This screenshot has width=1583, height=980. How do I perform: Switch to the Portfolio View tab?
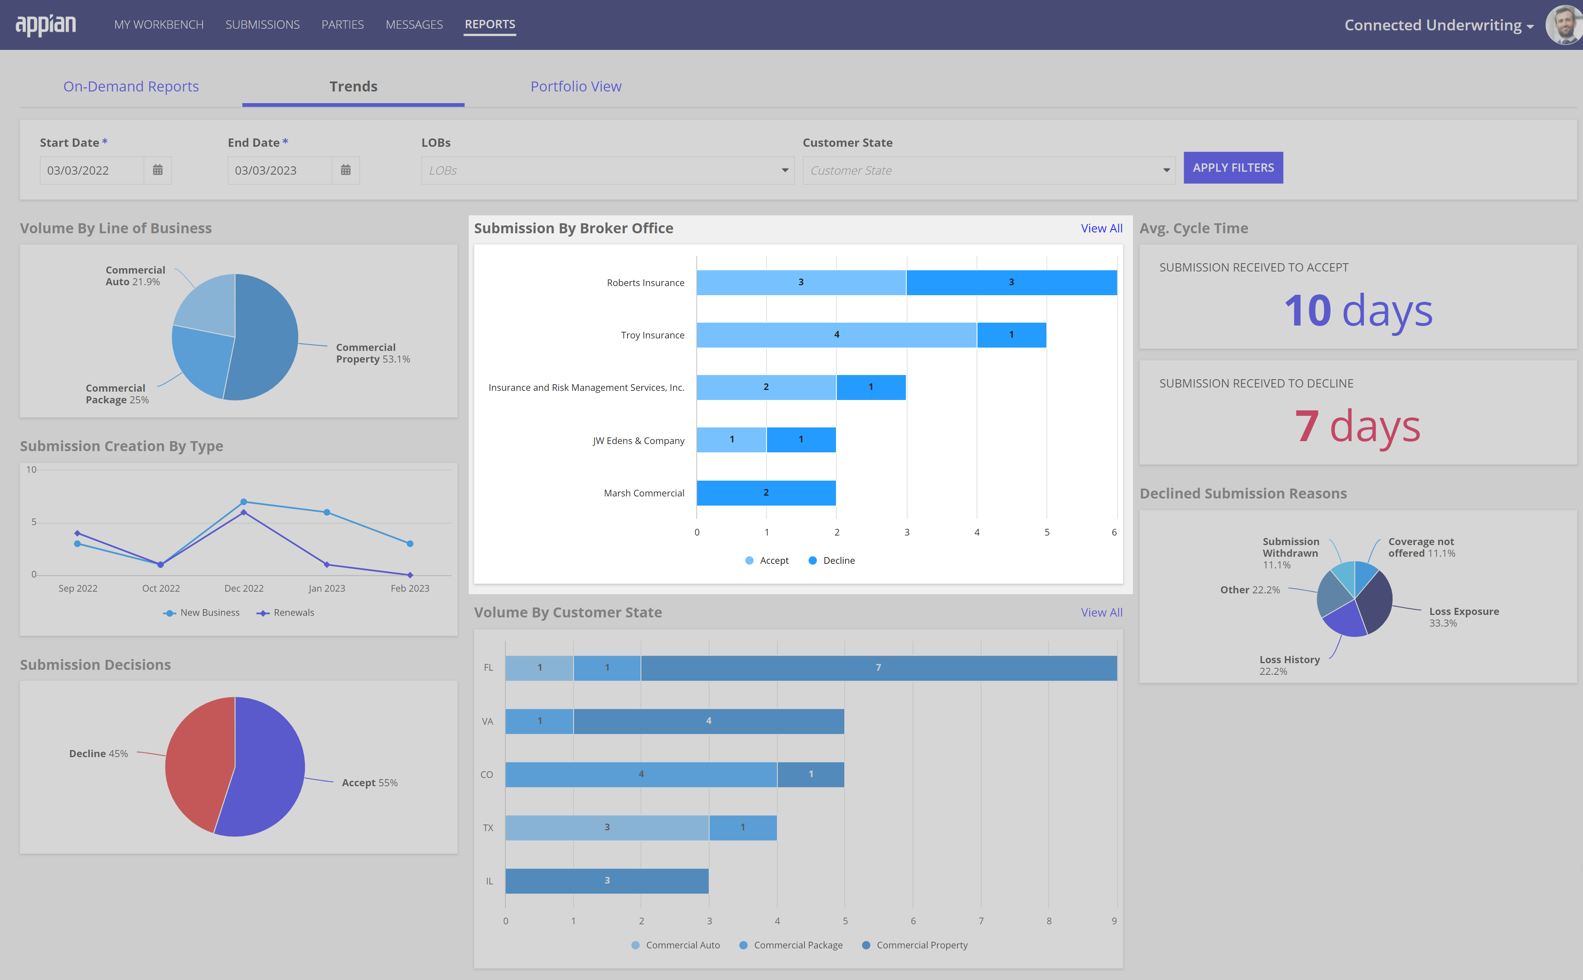pyautogui.click(x=576, y=86)
